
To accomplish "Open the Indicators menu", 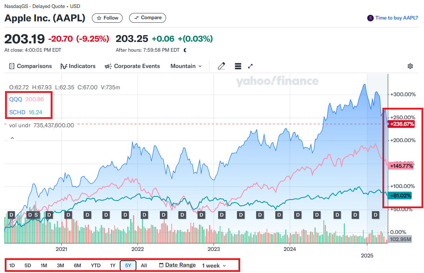I will click(78, 66).
